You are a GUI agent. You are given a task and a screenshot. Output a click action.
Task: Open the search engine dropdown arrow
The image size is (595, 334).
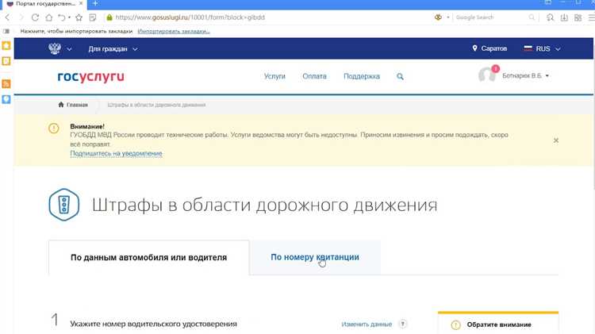[x=447, y=17]
